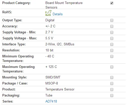Viewport: 127px width, 105px height.
Task: Click the 'Supply Voltage - Max:' label
Action: coord(20,38)
